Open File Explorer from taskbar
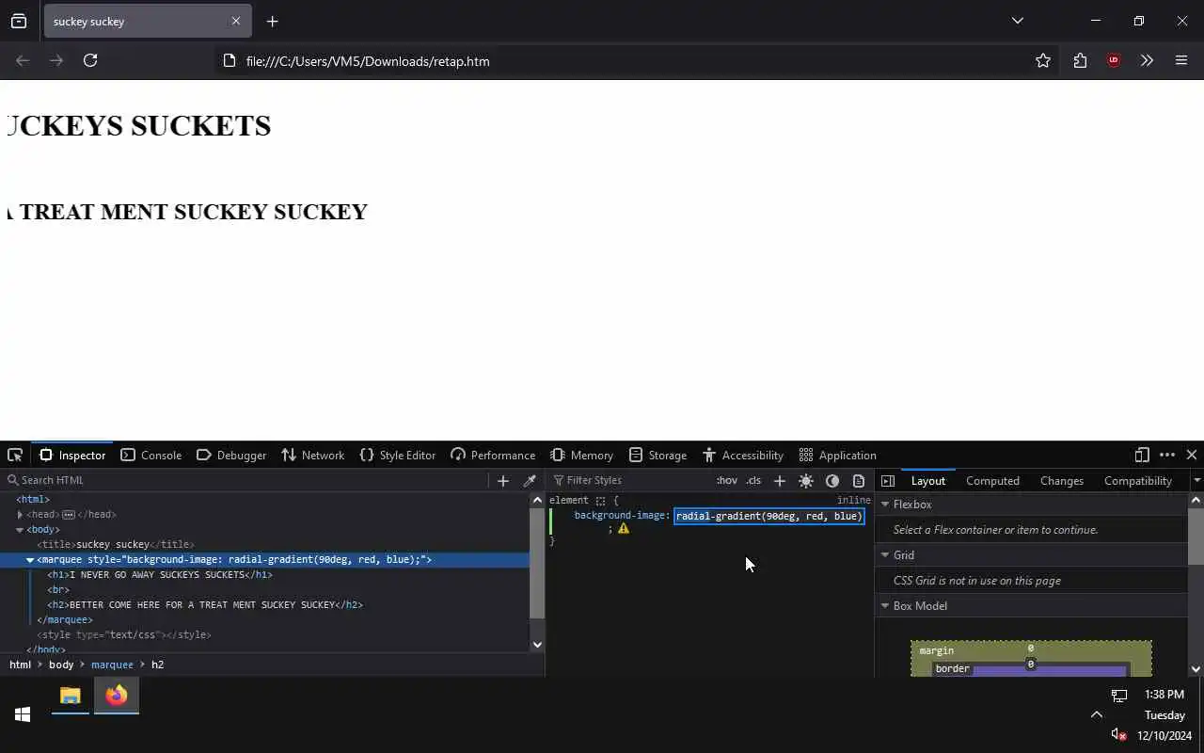 click(x=71, y=697)
